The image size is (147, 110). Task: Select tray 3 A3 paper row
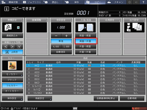tap(86, 72)
